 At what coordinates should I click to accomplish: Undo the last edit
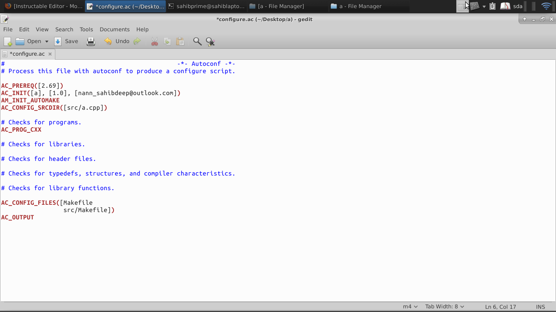click(x=117, y=41)
